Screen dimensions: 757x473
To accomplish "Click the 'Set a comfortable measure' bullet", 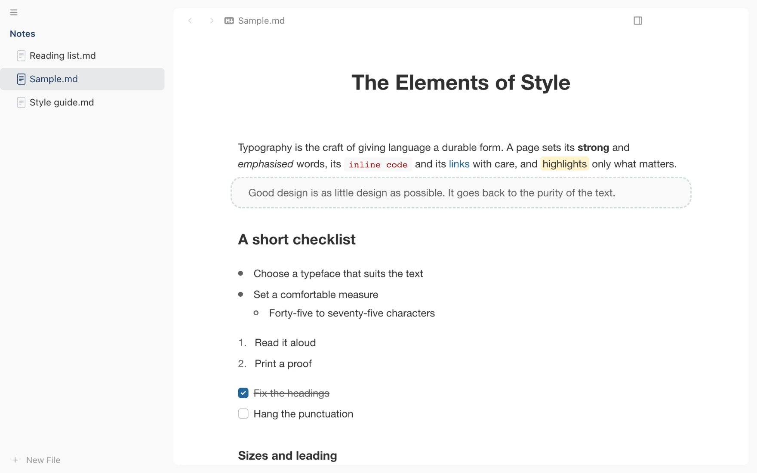I will pyautogui.click(x=316, y=295).
